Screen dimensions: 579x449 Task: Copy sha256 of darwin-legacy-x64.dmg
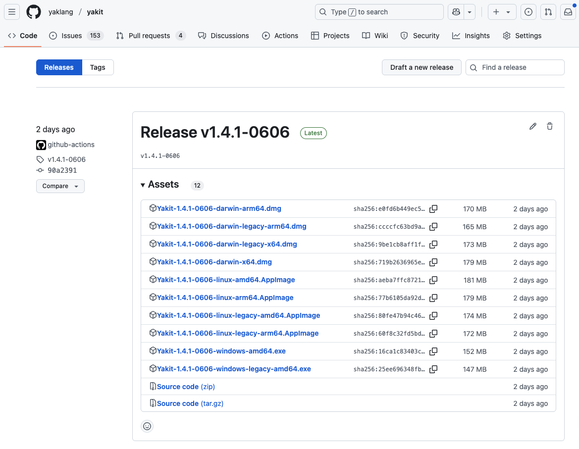click(x=433, y=244)
